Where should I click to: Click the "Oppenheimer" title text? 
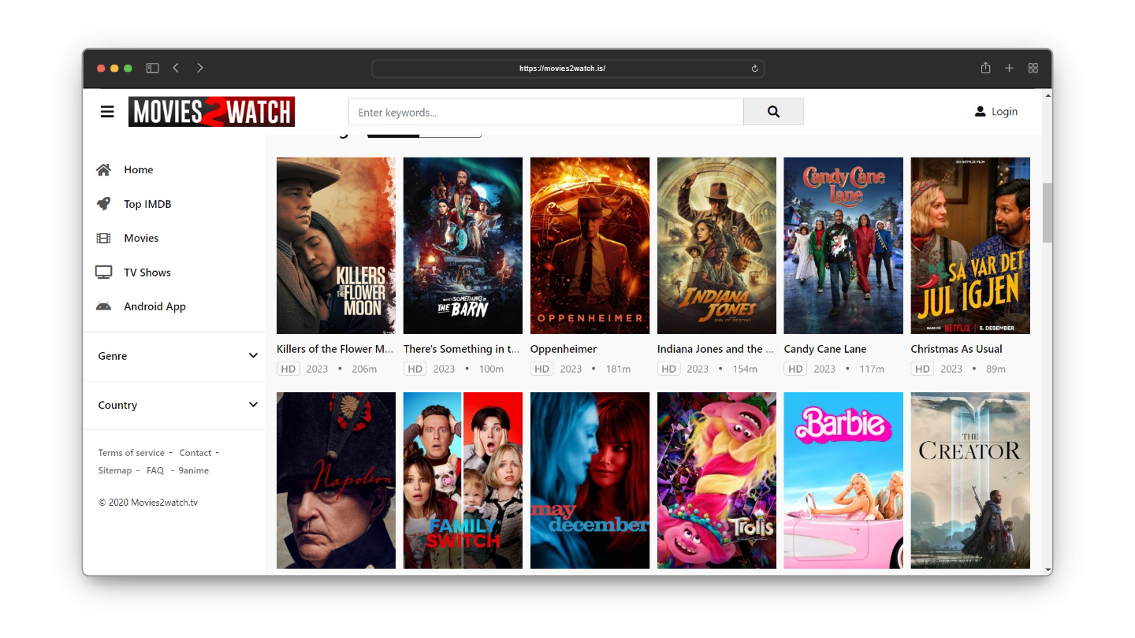point(564,349)
